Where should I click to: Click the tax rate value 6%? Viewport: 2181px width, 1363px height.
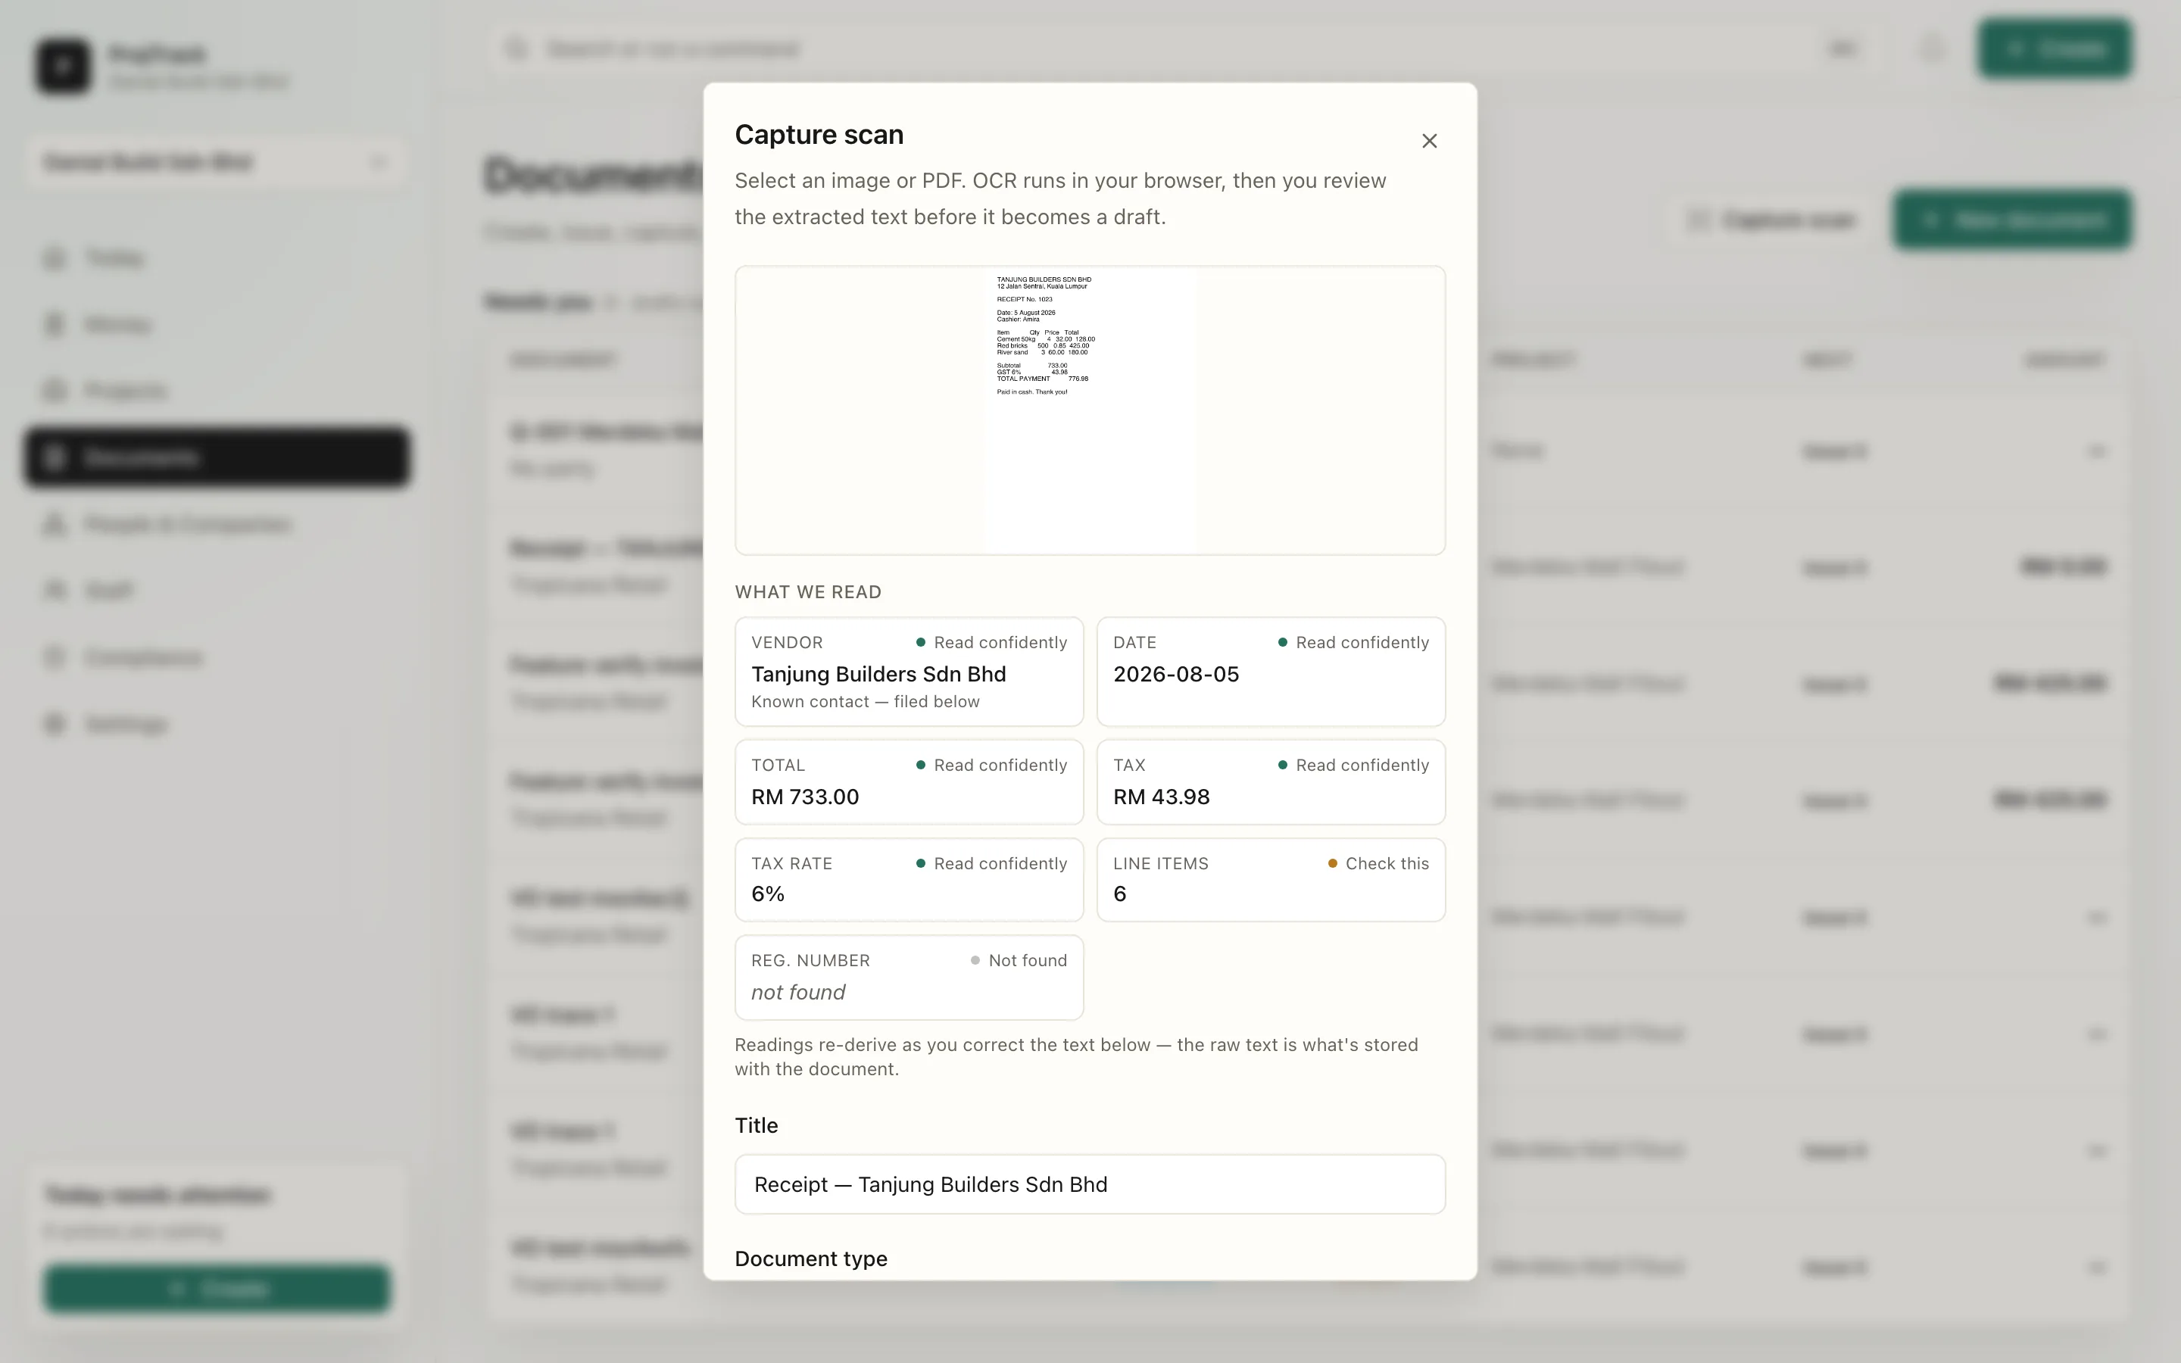(x=768, y=894)
